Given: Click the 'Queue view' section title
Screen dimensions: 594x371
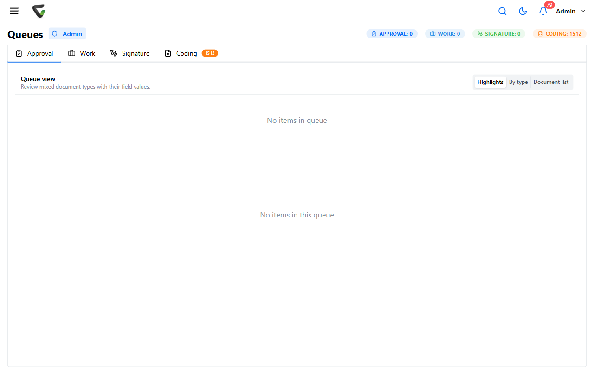Looking at the screenshot, I should (38, 79).
